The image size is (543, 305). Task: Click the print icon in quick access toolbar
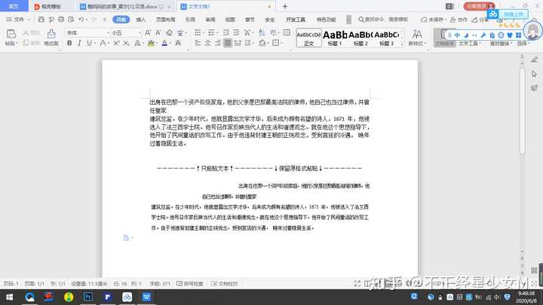click(61, 20)
